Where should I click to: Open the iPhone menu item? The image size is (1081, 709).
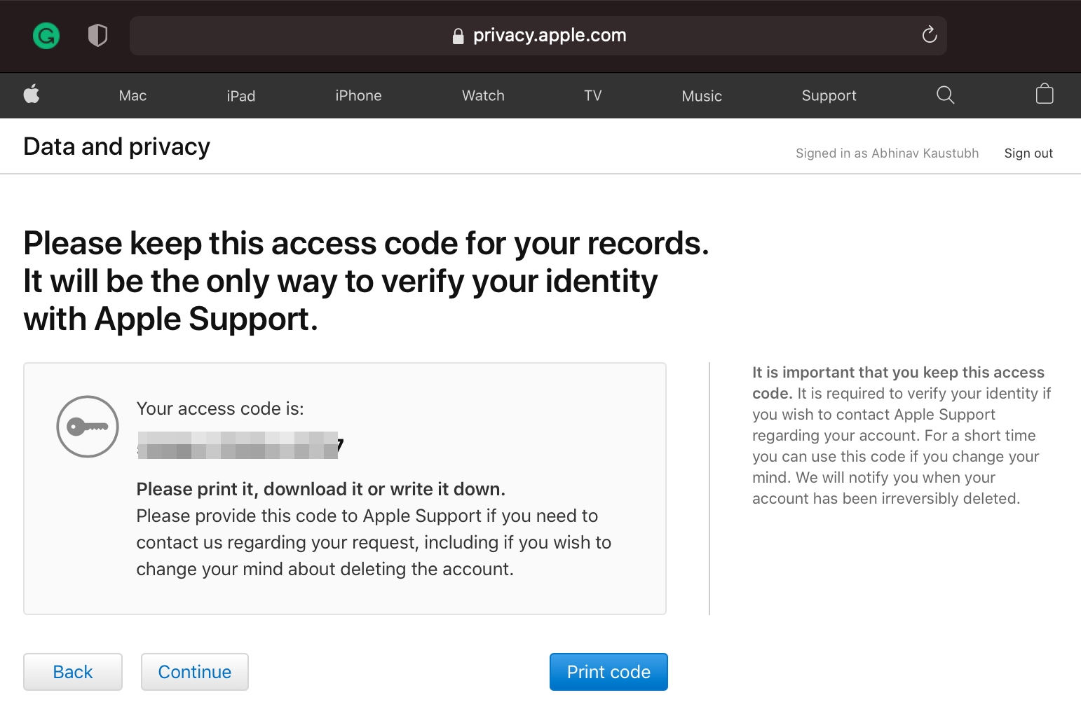358,95
